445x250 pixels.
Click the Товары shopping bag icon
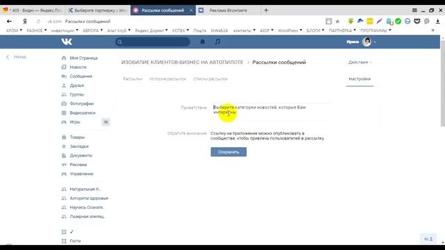click(x=64, y=137)
